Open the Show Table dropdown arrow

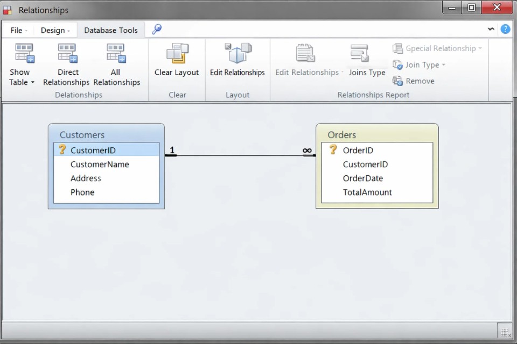coord(32,83)
